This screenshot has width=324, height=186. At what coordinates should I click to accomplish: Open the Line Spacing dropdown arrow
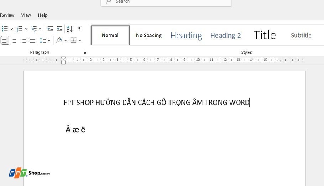(49, 40)
